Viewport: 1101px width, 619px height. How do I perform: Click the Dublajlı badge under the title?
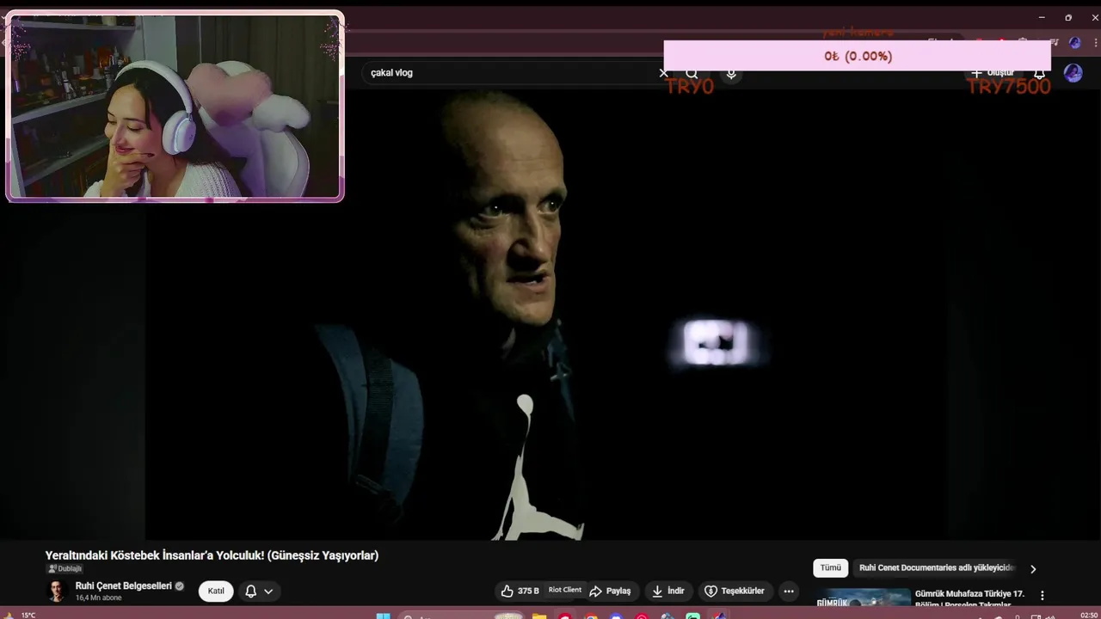coord(65,569)
